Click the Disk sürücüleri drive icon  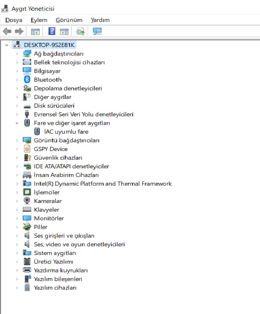(x=27, y=106)
